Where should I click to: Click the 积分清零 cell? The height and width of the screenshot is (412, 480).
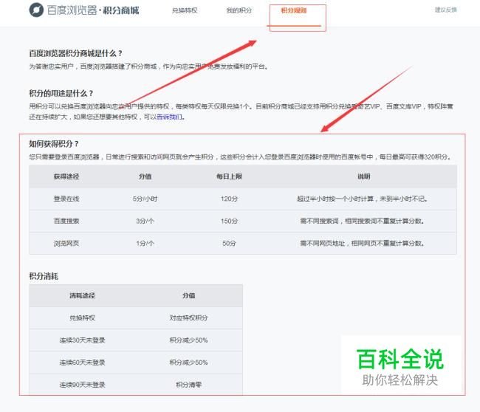[188, 385]
